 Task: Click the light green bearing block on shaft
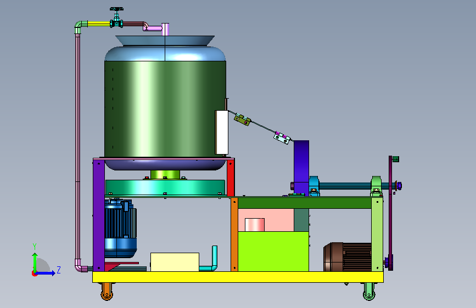(x=376, y=186)
